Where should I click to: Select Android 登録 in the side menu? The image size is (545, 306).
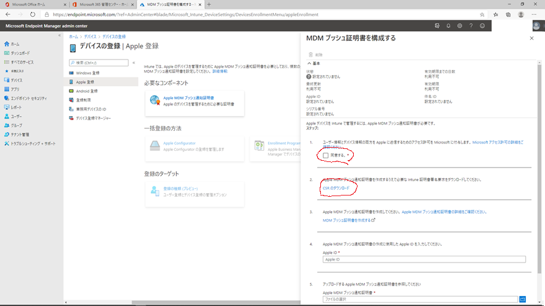[x=101, y=91]
